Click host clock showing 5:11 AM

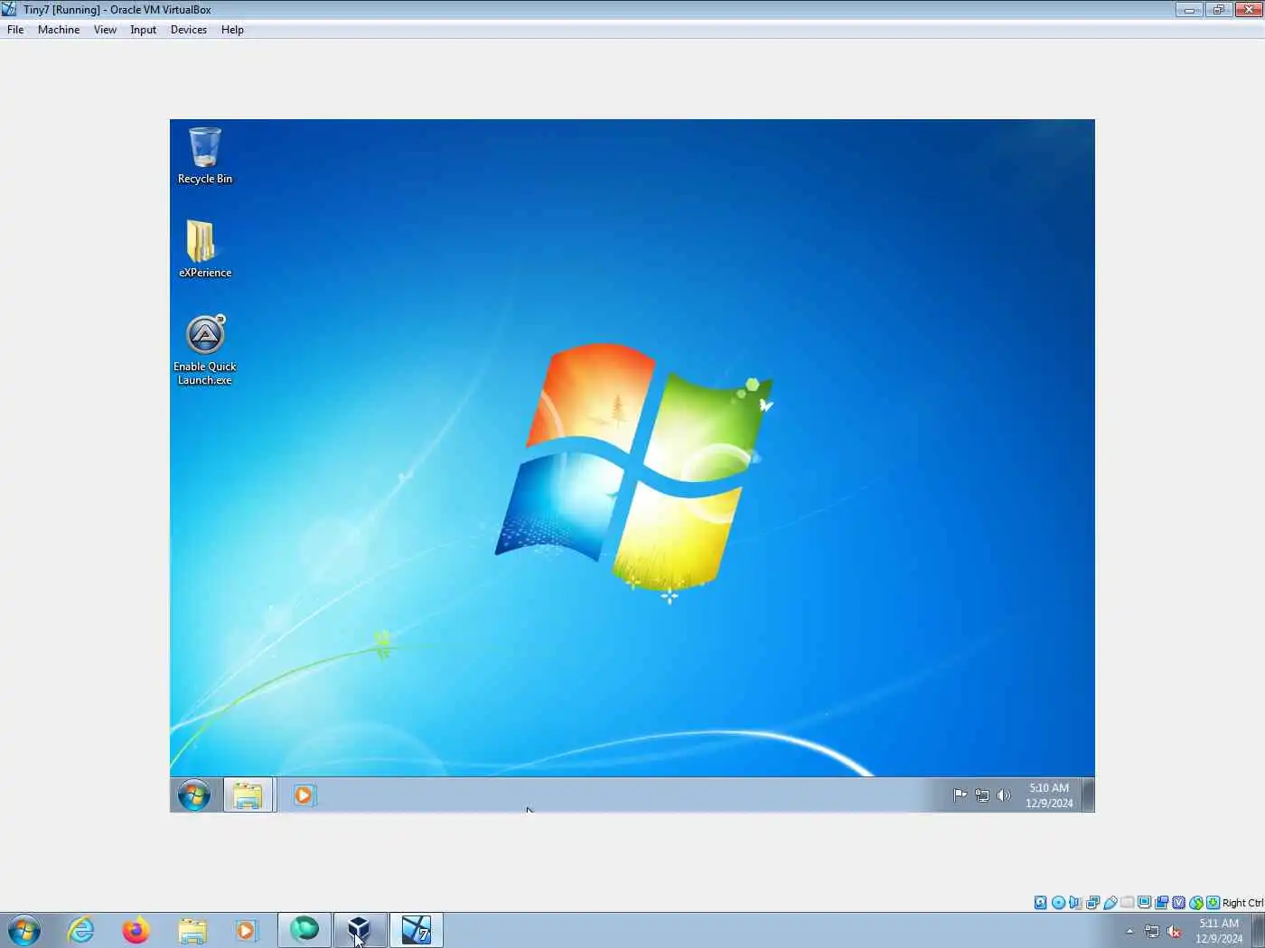click(x=1219, y=931)
